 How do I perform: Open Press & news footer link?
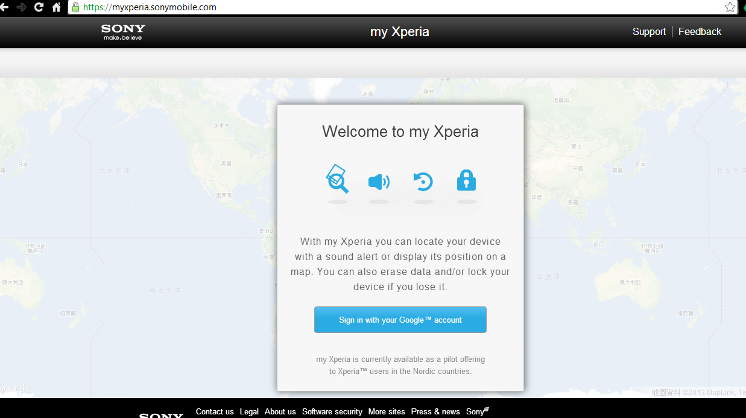(x=435, y=411)
